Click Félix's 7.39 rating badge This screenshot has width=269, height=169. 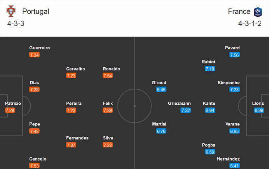point(108,110)
